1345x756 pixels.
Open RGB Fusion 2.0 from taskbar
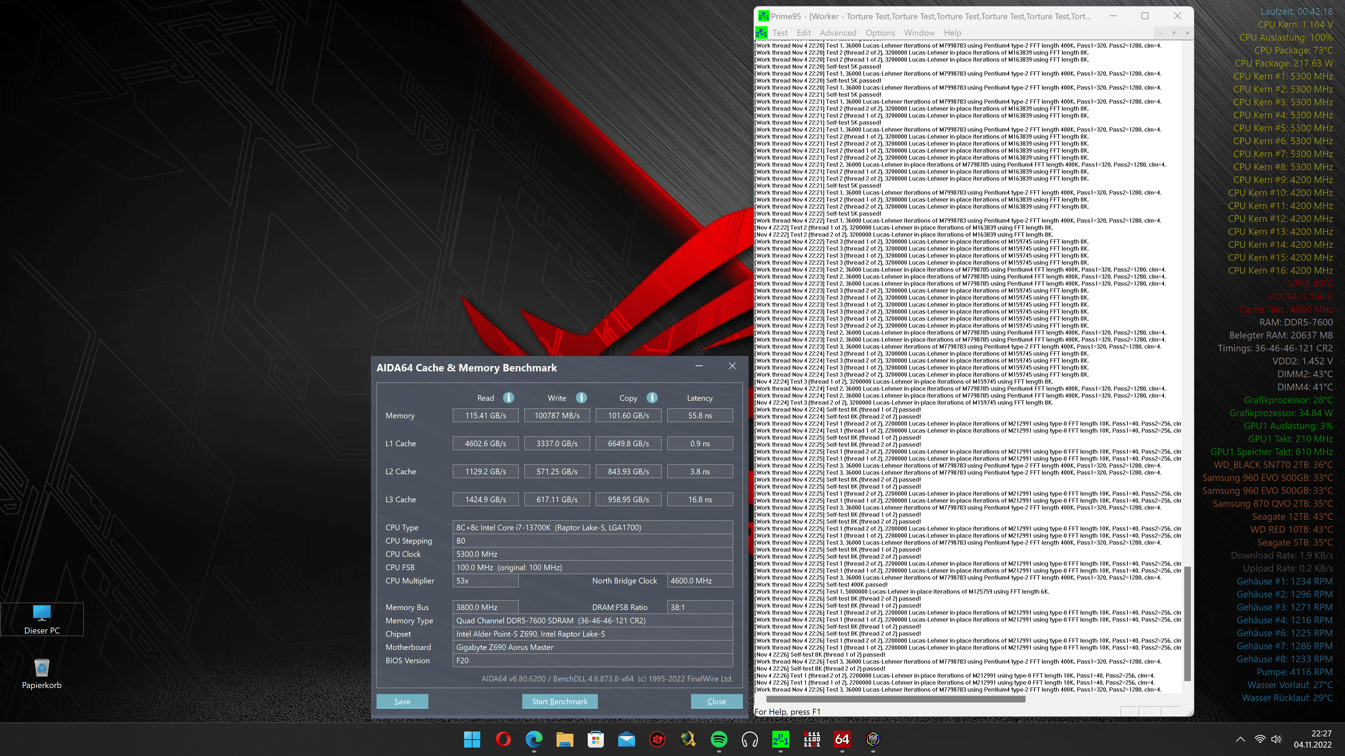point(872,739)
